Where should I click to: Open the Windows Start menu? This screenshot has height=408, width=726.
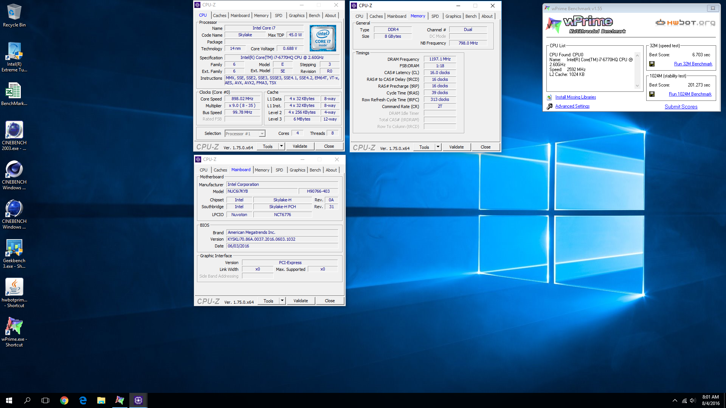[x=9, y=400]
